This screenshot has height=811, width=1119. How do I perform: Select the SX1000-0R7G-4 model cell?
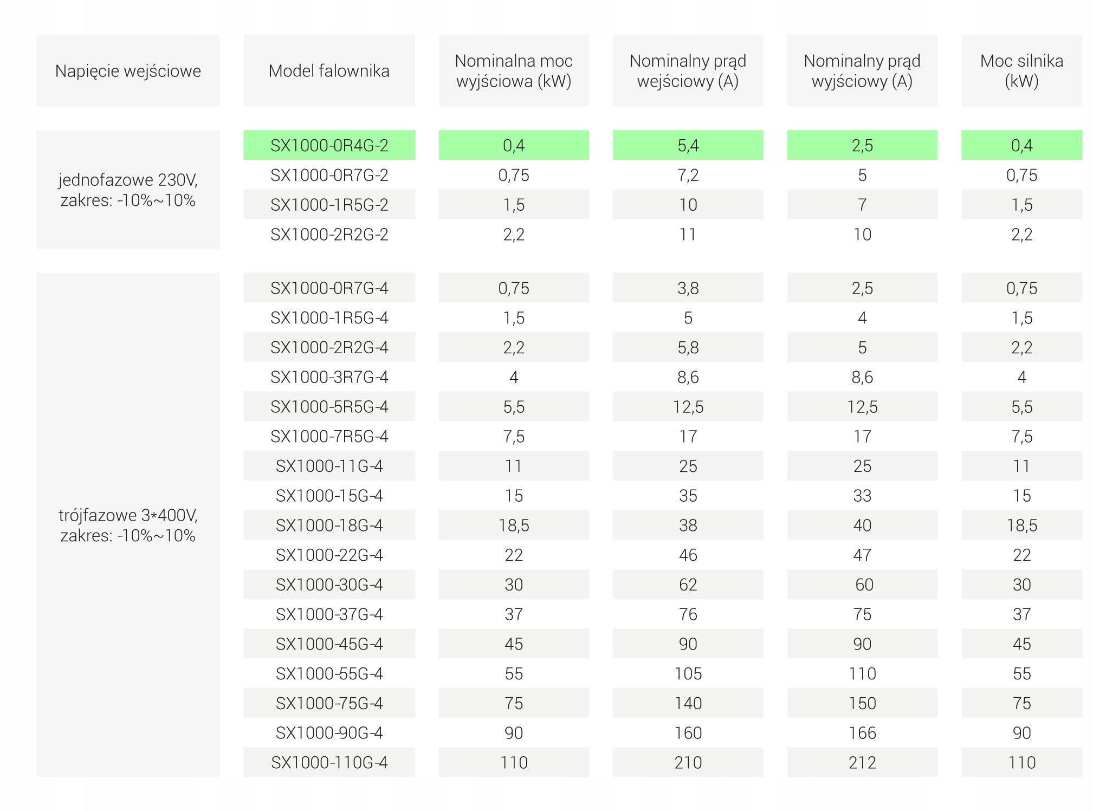tap(329, 288)
